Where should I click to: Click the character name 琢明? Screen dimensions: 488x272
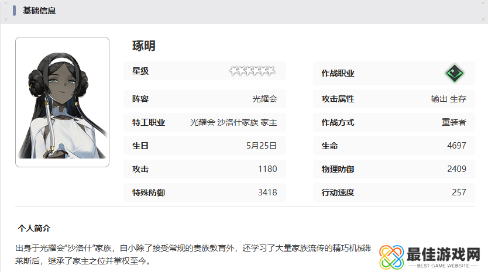144,46
